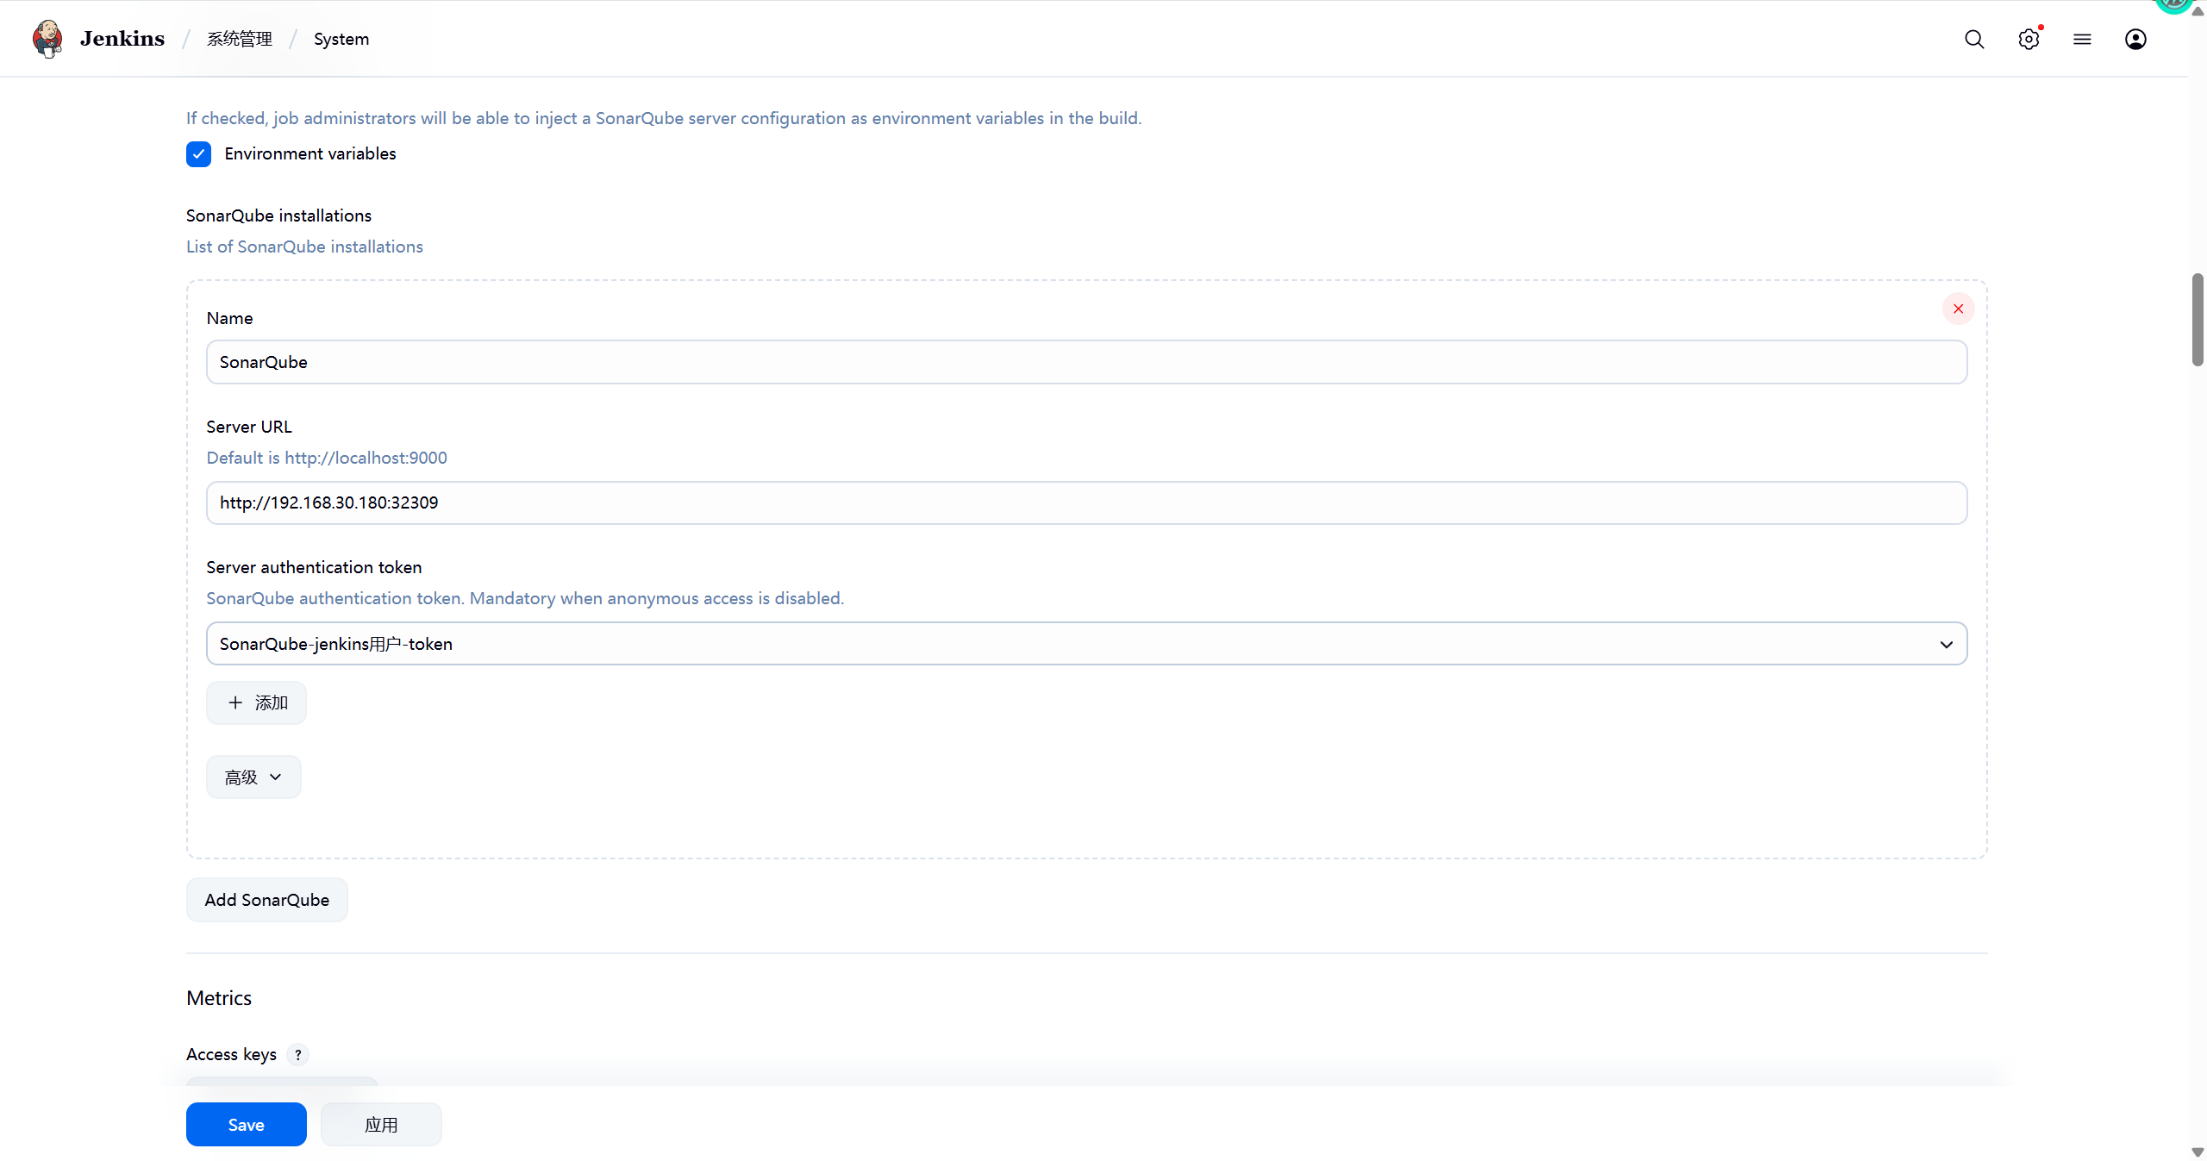Click the Save button
This screenshot has height=1161, width=2207.
(x=247, y=1124)
